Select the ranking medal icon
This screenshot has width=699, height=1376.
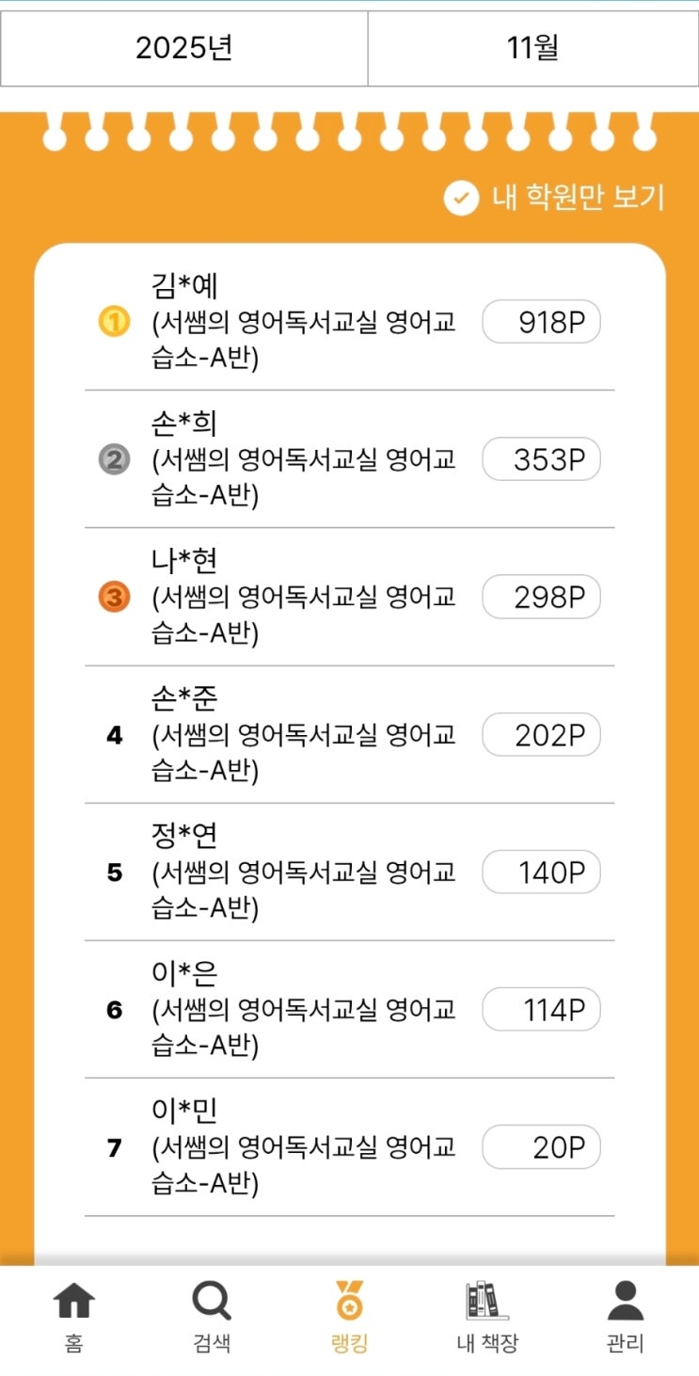[349, 1302]
